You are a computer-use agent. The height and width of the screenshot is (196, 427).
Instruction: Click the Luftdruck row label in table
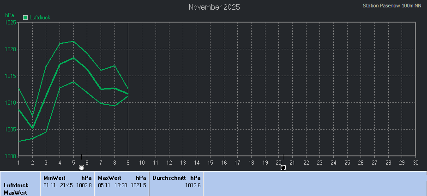tap(16, 185)
